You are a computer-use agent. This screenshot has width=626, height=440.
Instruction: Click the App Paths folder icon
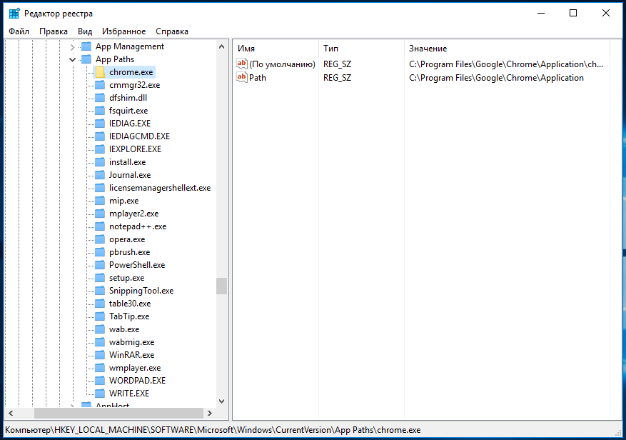pos(86,59)
